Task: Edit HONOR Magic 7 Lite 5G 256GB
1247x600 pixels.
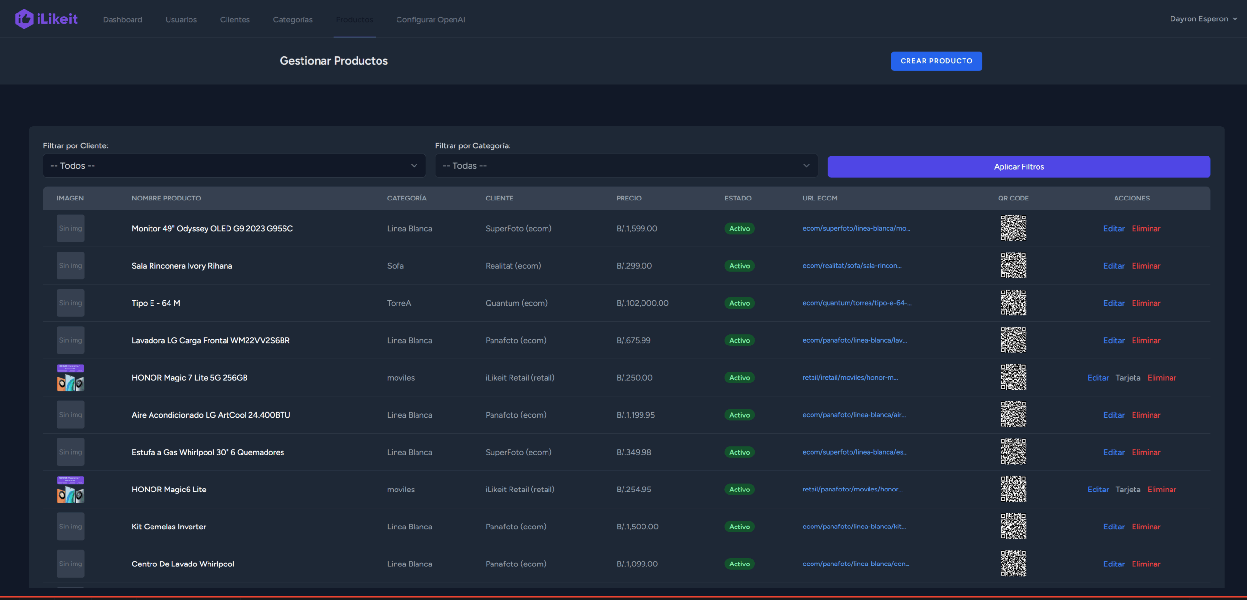Action: tap(1098, 378)
